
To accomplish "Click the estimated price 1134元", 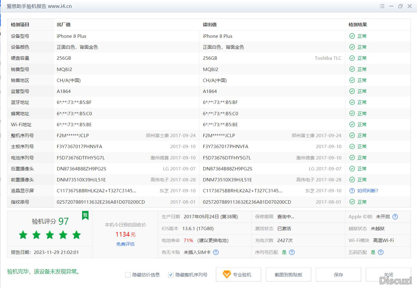I will pyautogui.click(x=125, y=234).
